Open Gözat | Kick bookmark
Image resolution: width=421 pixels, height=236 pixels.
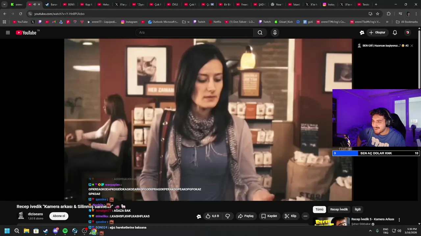(283, 22)
